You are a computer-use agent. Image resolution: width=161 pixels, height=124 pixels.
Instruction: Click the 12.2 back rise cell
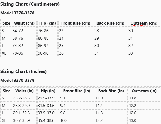[111, 120]
